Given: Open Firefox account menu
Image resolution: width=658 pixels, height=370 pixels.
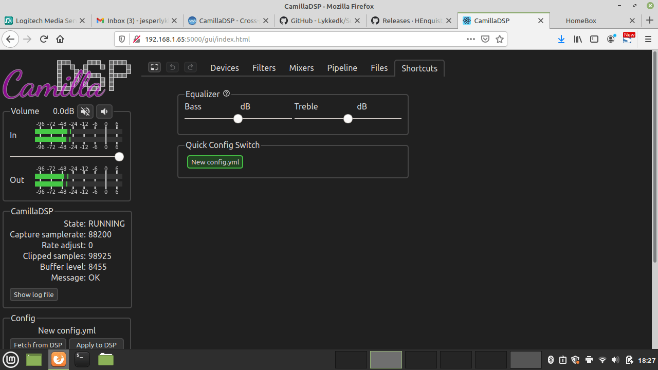Looking at the screenshot, I should coord(611,39).
